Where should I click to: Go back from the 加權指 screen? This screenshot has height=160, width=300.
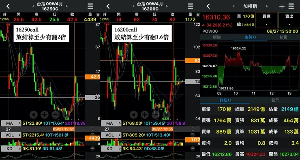(x=208, y=6)
